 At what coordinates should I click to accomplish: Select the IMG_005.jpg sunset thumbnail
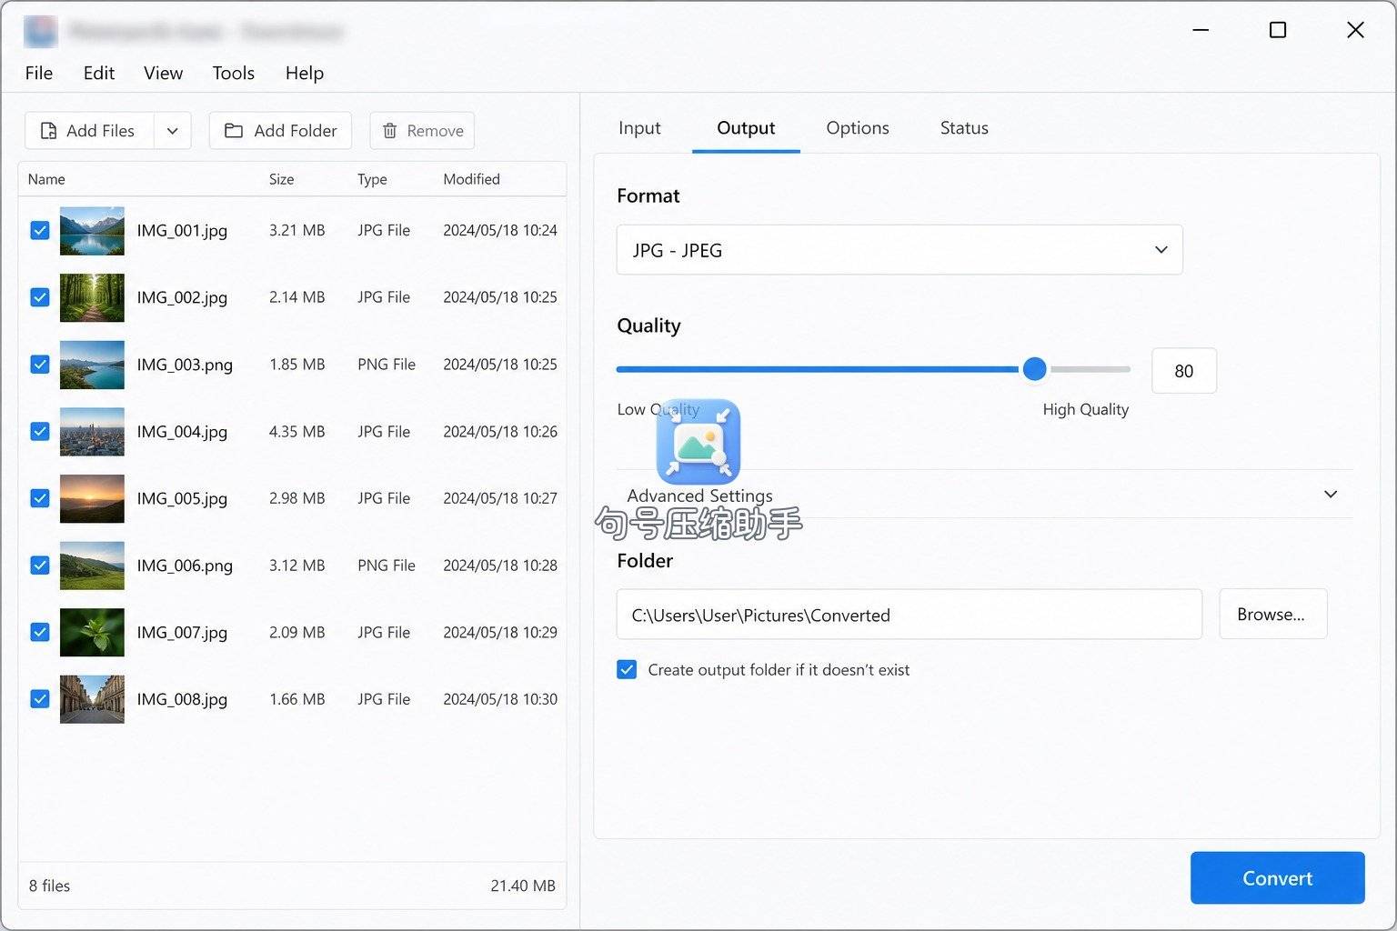point(92,498)
